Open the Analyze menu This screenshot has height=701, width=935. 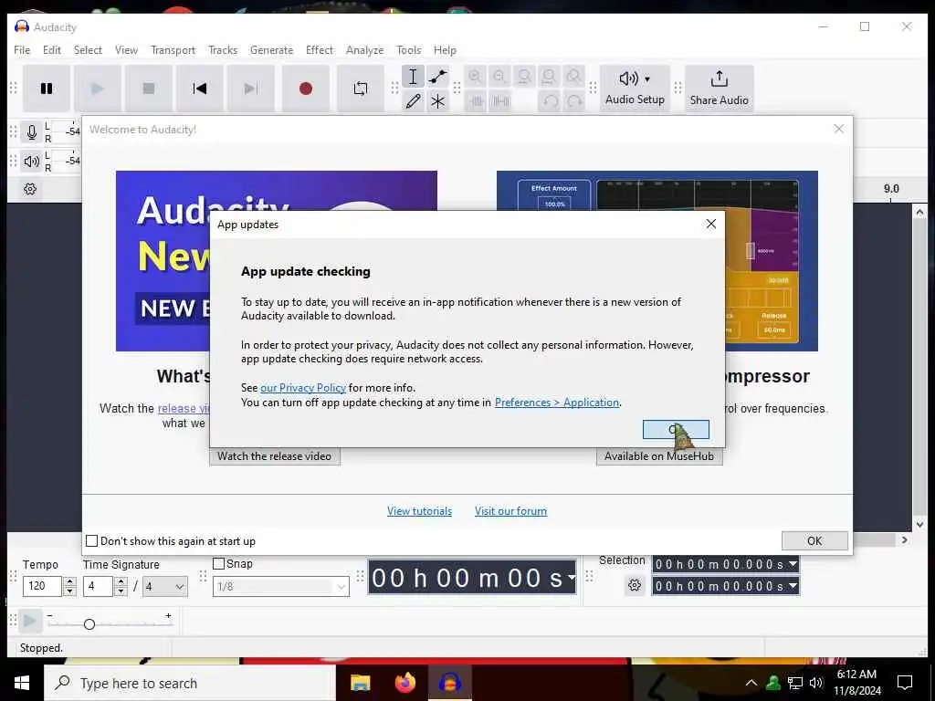(x=364, y=50)
